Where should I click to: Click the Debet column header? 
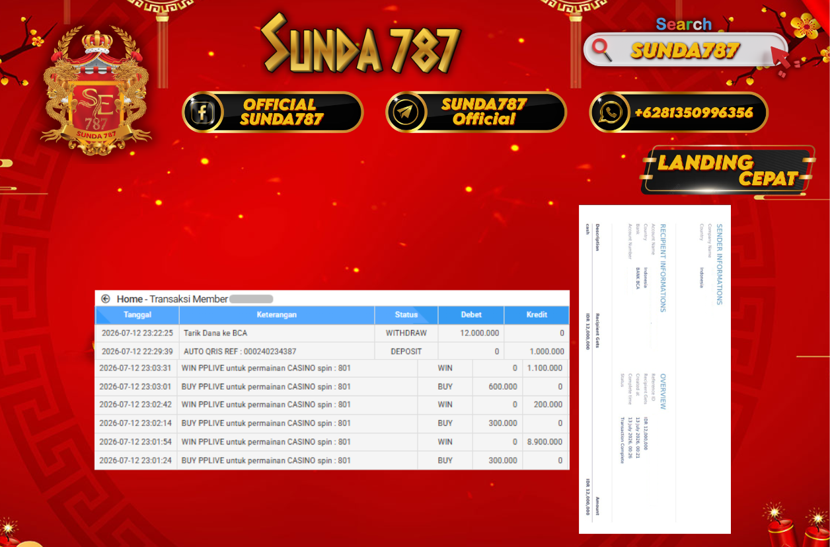point(471,315)
